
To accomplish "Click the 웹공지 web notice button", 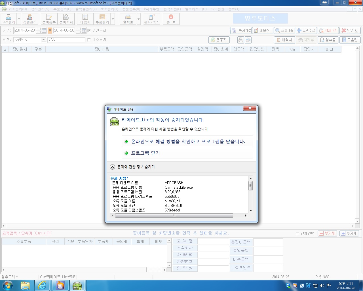I will click(219, 40).
